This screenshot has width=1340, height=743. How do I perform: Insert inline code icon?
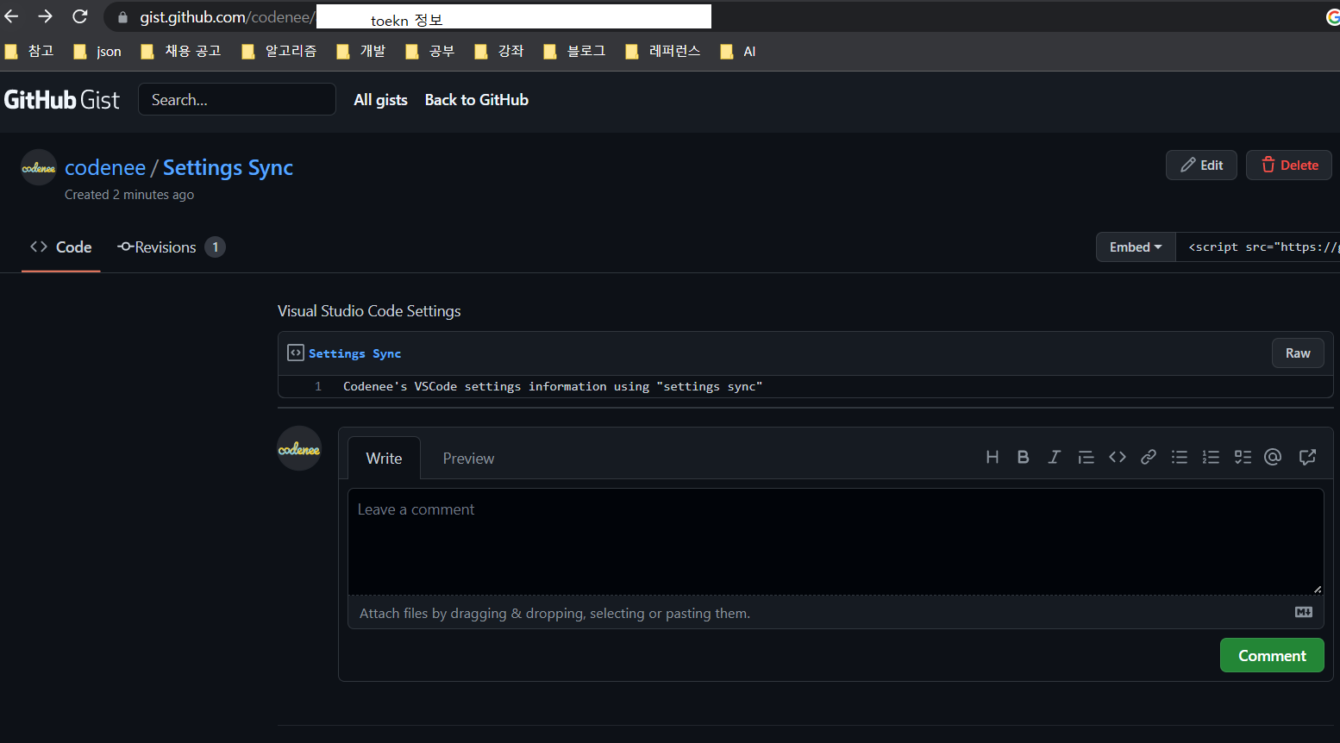(x=1118, y=457)
